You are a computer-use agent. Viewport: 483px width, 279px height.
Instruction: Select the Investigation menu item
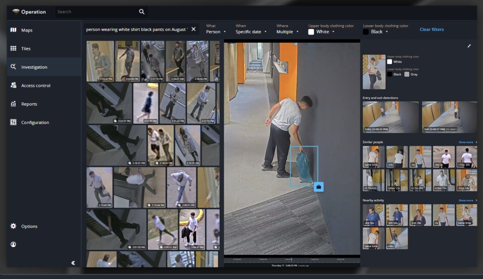coord(34,67)
